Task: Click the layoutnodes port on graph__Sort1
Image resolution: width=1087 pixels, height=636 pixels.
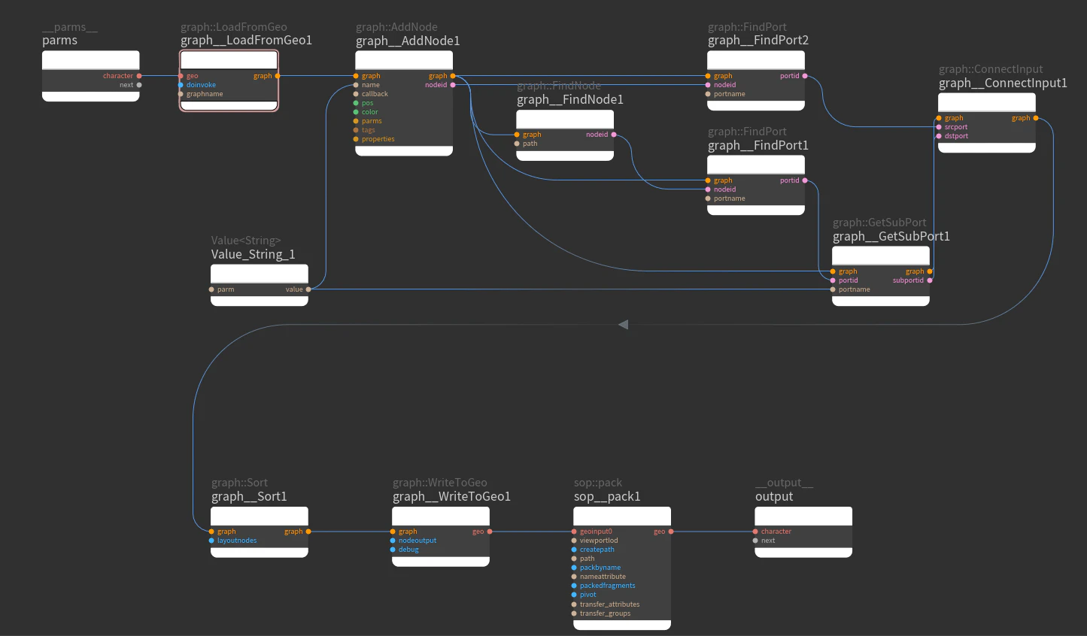Action: point(211,541)
